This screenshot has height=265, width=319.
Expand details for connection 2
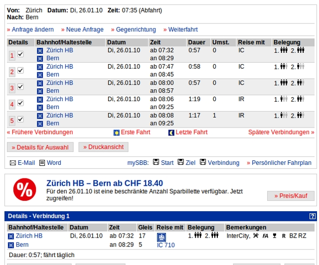pyautogui.click(x=12, y=72)
